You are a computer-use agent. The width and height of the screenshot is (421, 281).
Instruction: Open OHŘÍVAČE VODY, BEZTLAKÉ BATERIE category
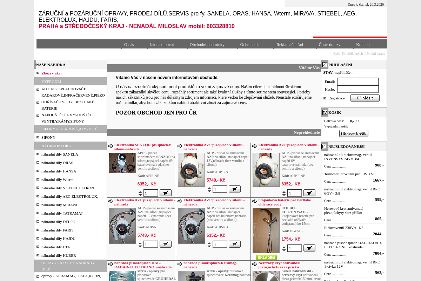[x=68, y=105]
